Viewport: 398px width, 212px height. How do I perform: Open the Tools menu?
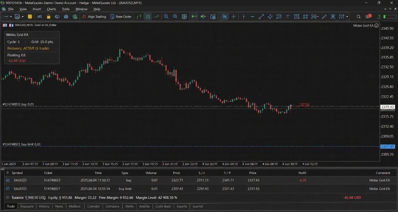click(66, 9)
